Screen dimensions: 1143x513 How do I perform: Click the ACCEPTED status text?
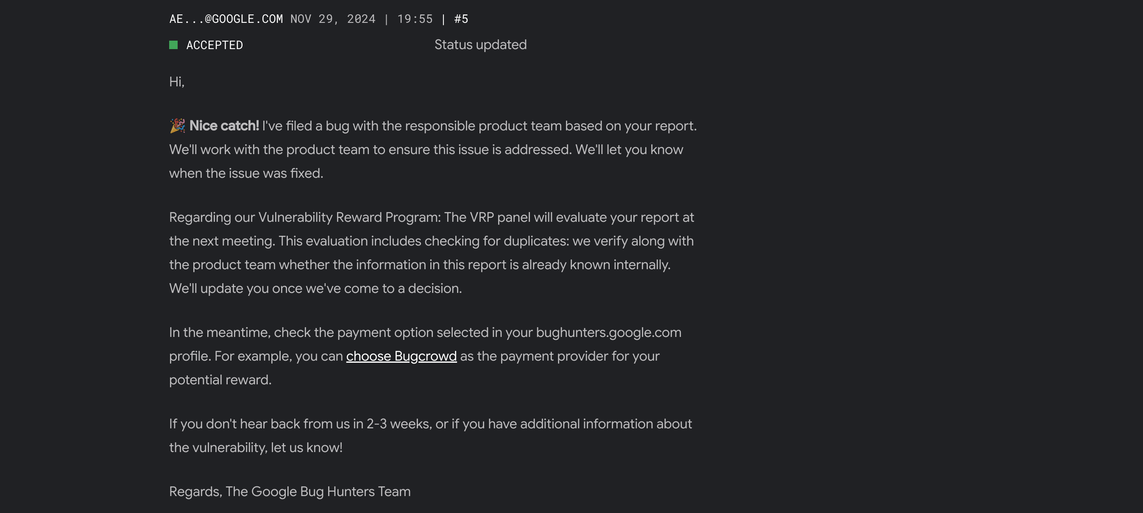point(215,45)
